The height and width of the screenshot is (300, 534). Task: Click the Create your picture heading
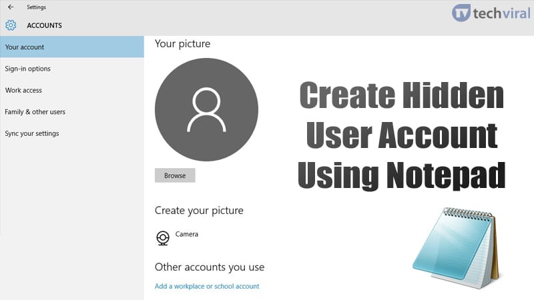199,211
